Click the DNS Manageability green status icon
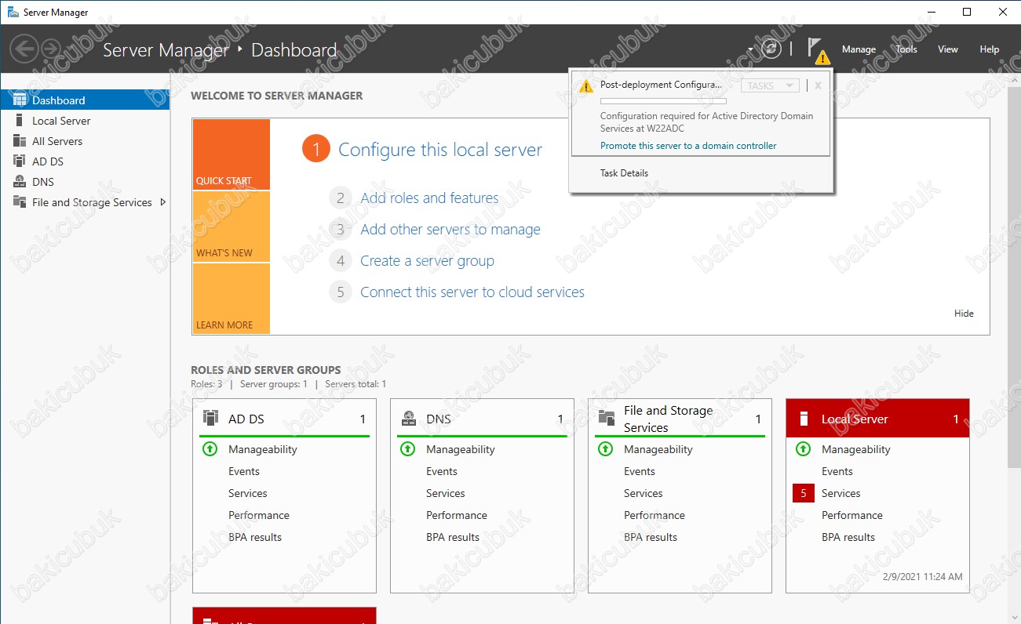 pyautogui.click(x=407, y=449)
